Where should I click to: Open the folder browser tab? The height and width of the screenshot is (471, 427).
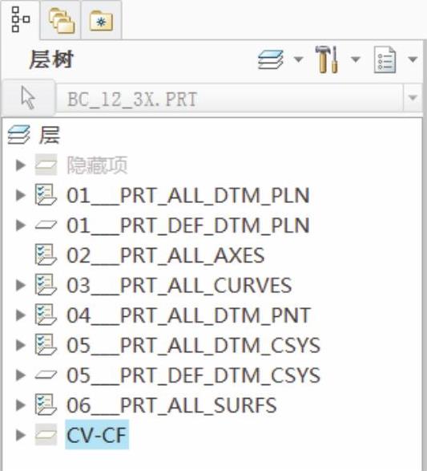(x=62, y=21)
